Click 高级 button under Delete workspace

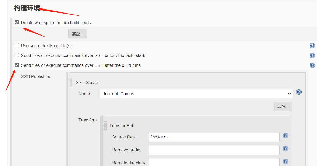(78, 34)
